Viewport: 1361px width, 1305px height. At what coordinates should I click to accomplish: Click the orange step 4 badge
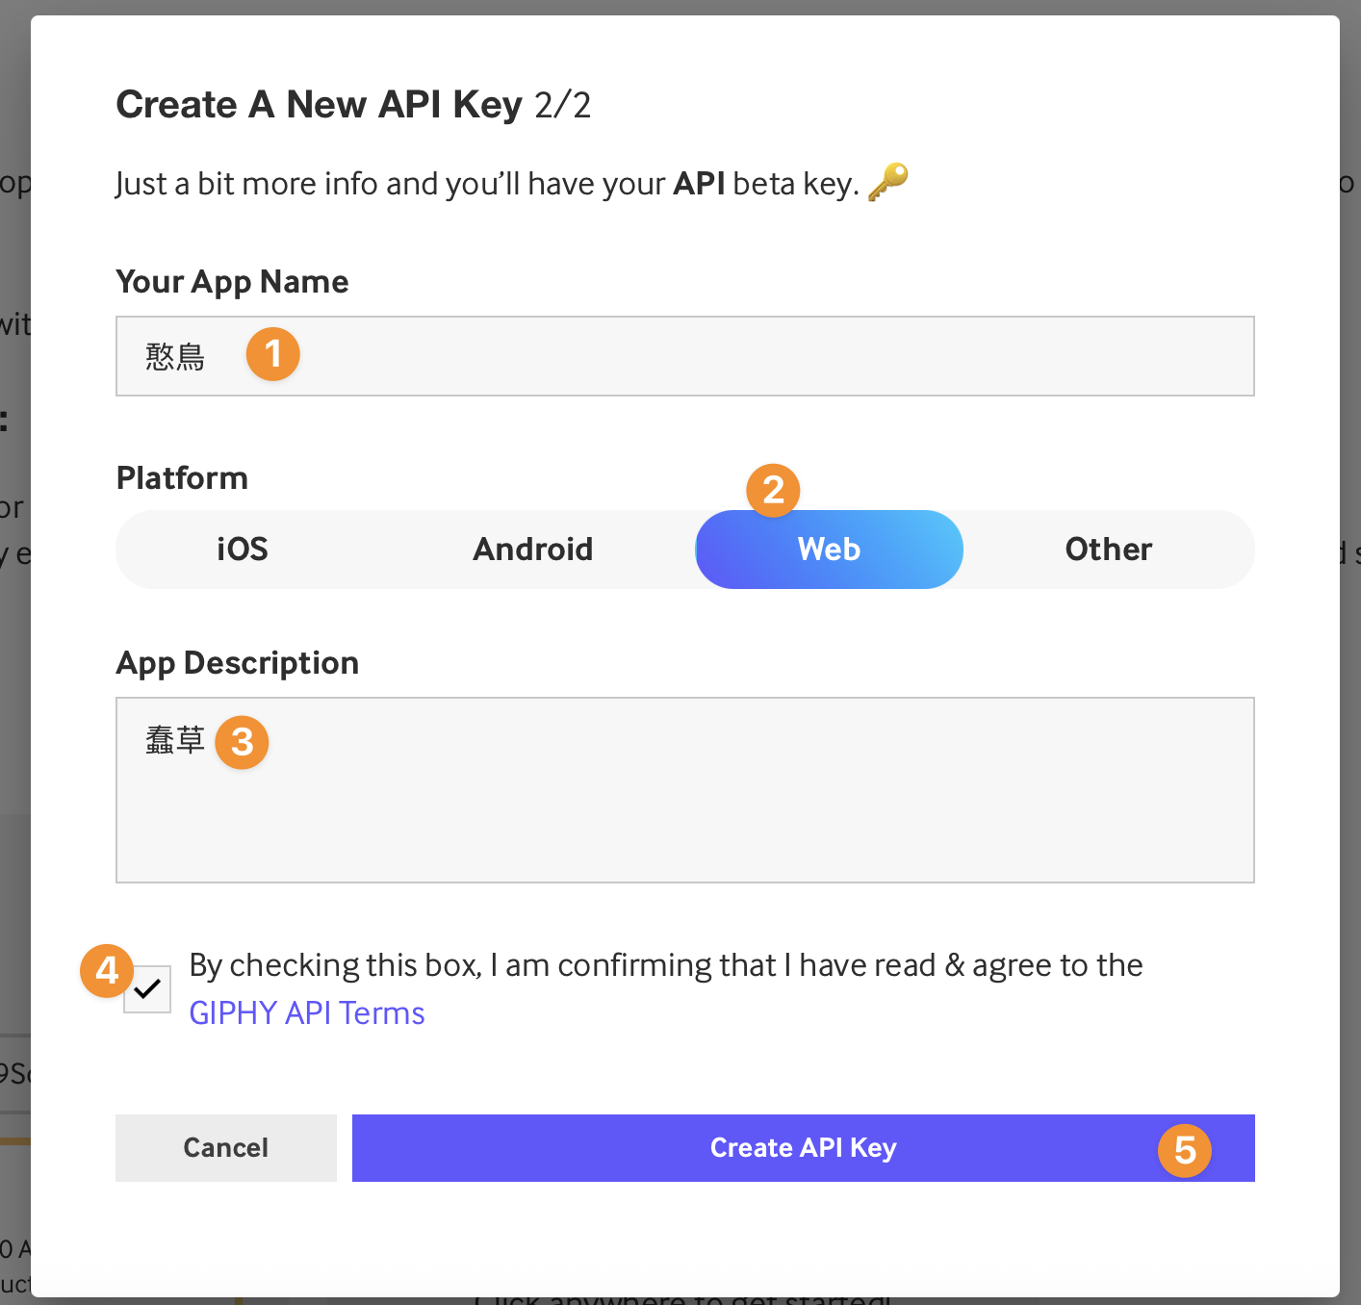click(107, 970)
